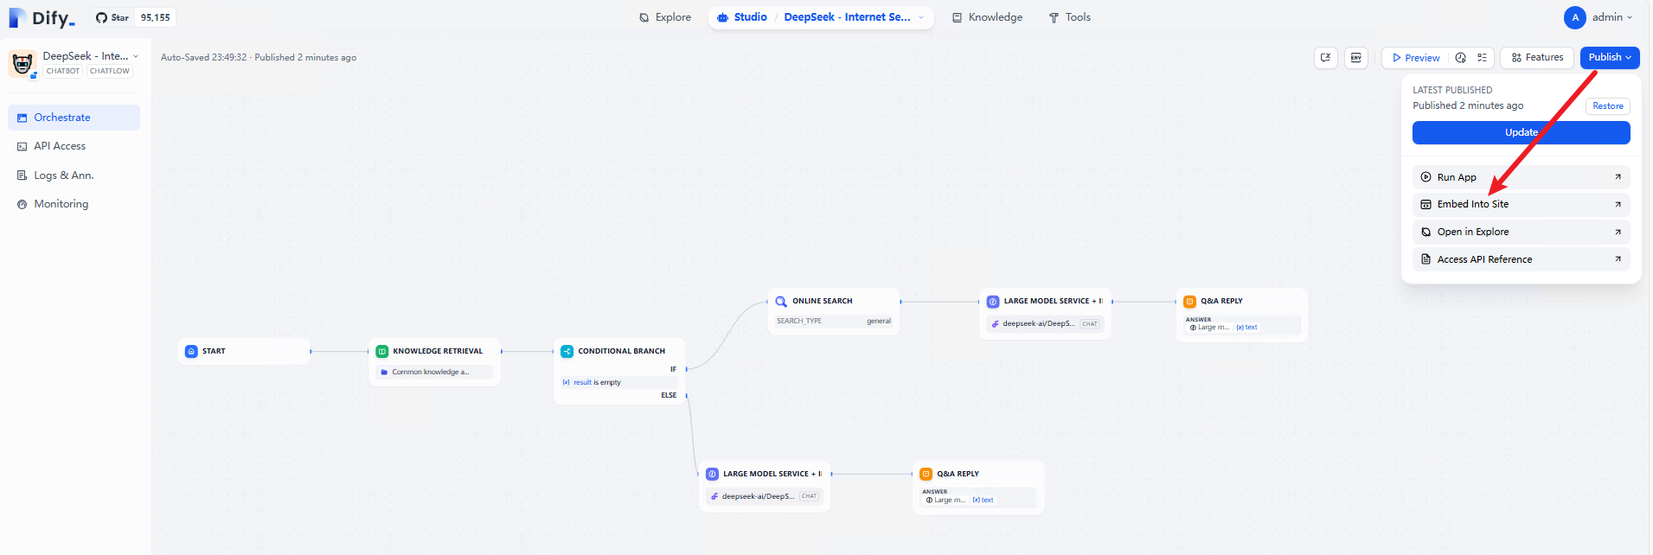
Task: Click the Preview button
Action: click(x=1416, y=58)
